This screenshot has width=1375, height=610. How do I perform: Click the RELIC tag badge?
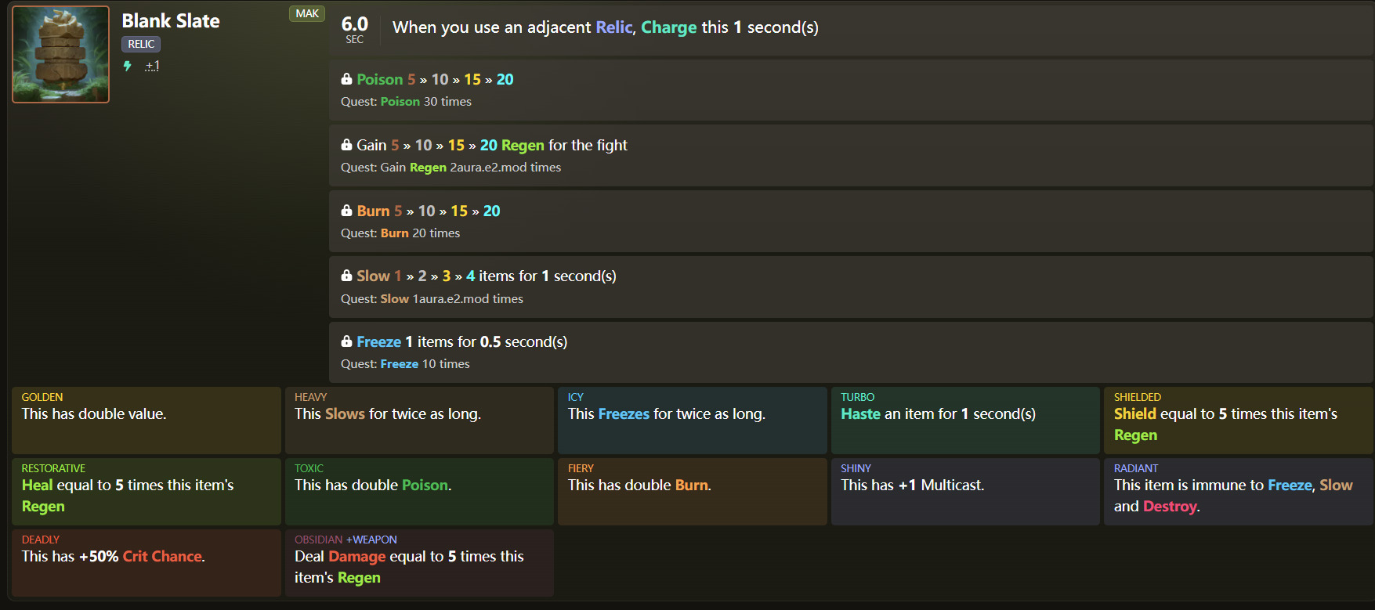(x=141, y=45)
